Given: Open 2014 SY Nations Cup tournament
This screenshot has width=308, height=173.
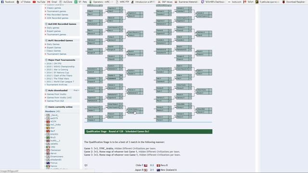Looking at the screenshot, I should tap(58, 73).
